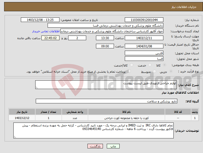Click the general description text area

click(106, 85)
